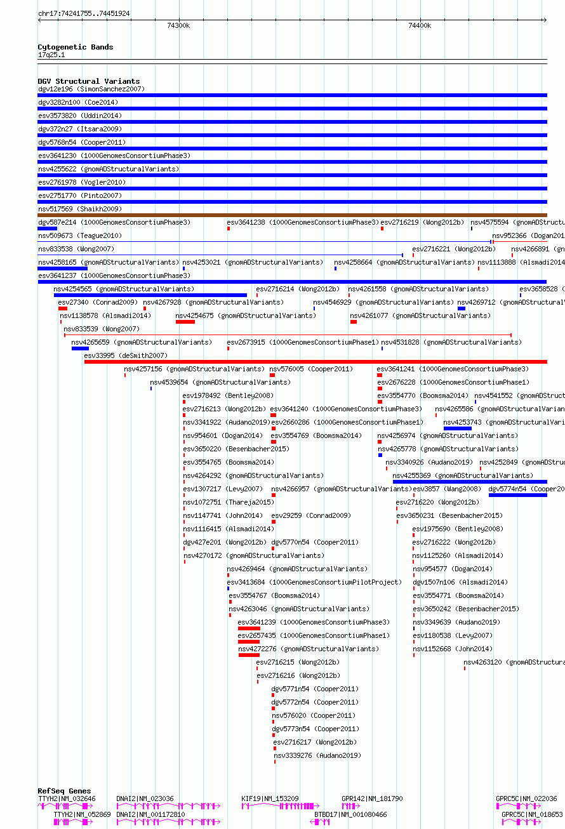565x829 pixels.
Task: Open nsv1138578 (Alsmadi2014) label
Action: pyautogui.click(x=105, y=315)
